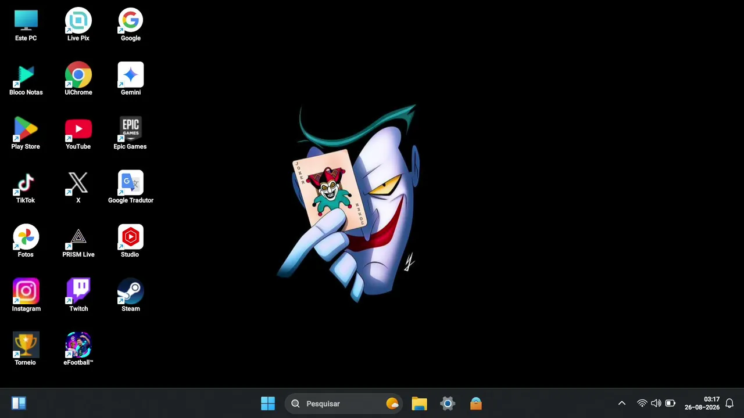Select the Google Tradutor shortcut
The width and height of the screenshot is (744, 418).
click(x=131, y=188)
